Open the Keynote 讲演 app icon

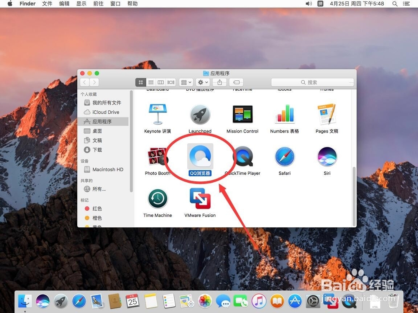tap(158, 114)
